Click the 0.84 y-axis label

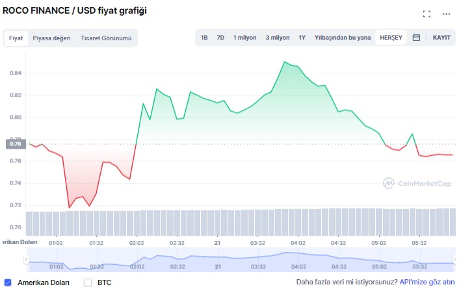point(16,73)
